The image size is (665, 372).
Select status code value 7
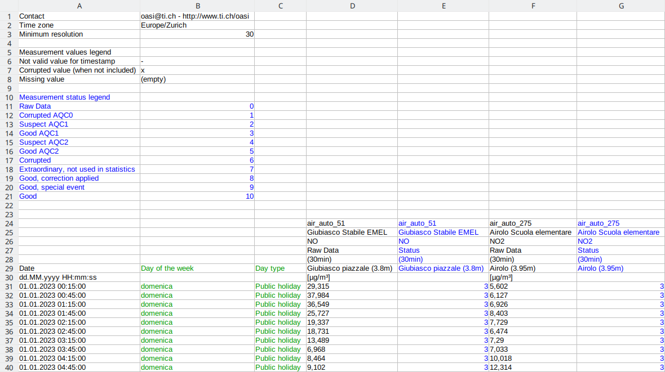(197, 169)
